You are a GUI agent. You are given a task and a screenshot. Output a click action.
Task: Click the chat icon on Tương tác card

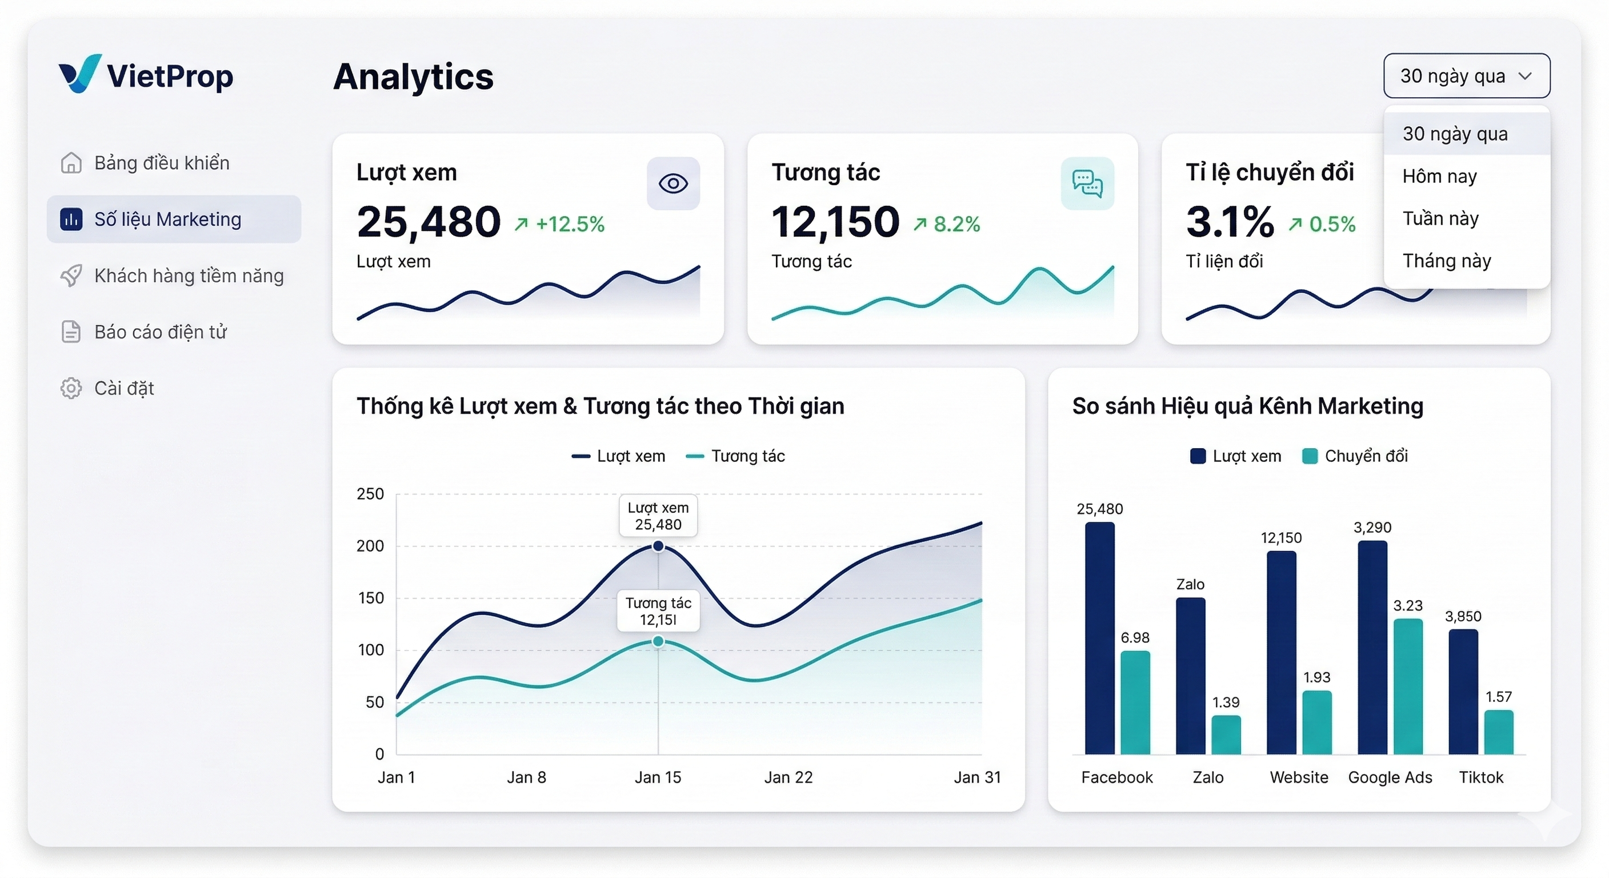pyautogui.click(x=1087, y=183)
